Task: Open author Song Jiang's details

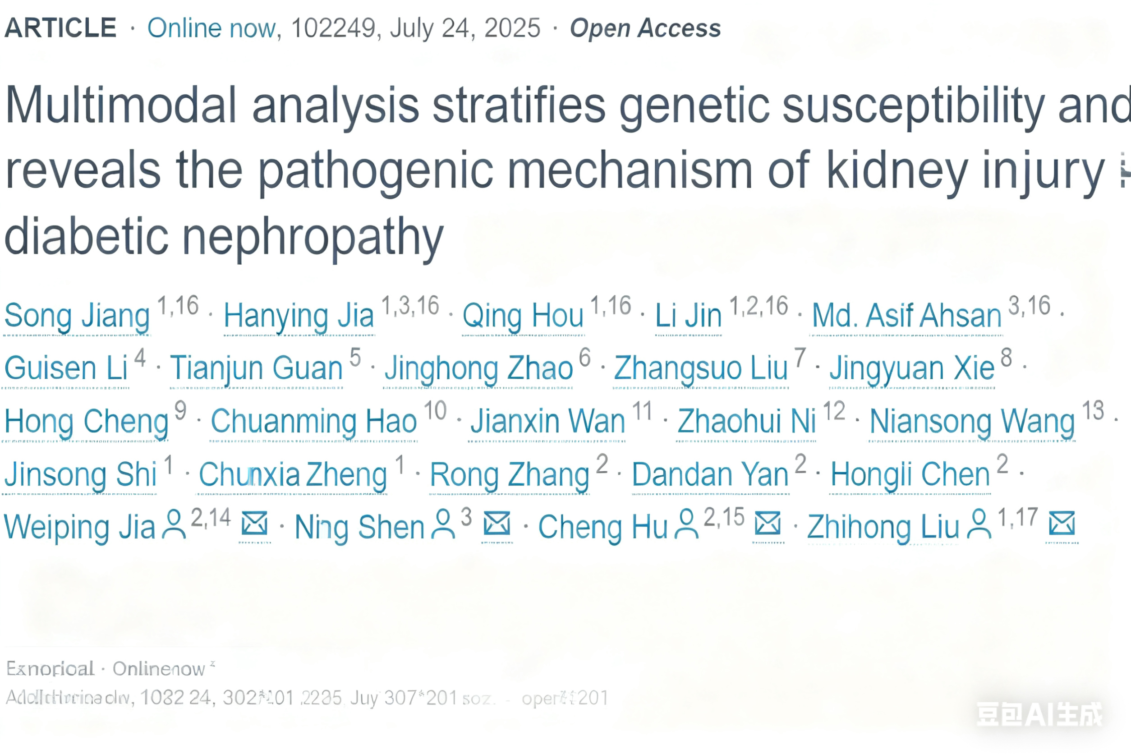Action: click(77, 316)
